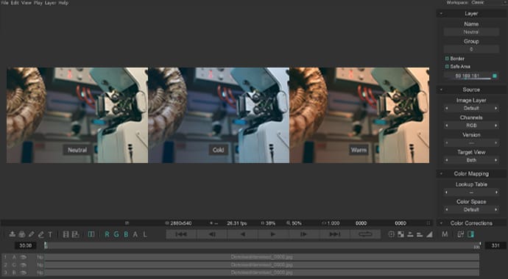Toggle the loop playback mode button
Screen dimensions: 508x279
(365, 234)
